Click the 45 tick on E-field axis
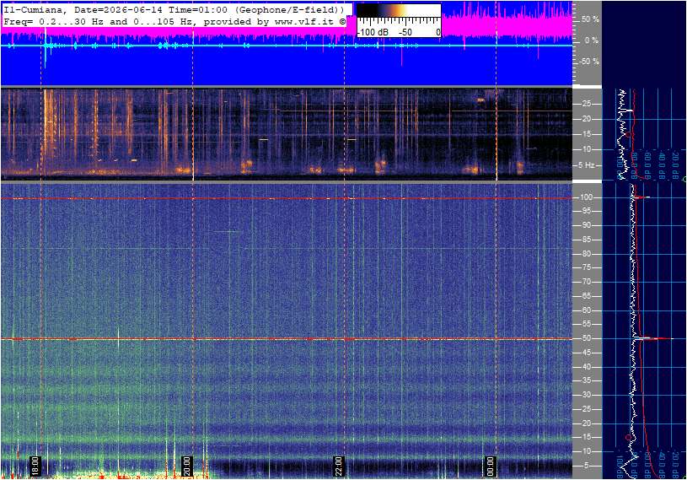This screenshot has height=480, width=687. [586, 353]
